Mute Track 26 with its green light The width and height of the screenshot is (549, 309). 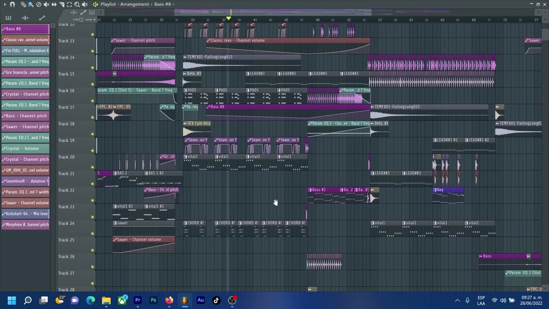[x=92, y=267]
